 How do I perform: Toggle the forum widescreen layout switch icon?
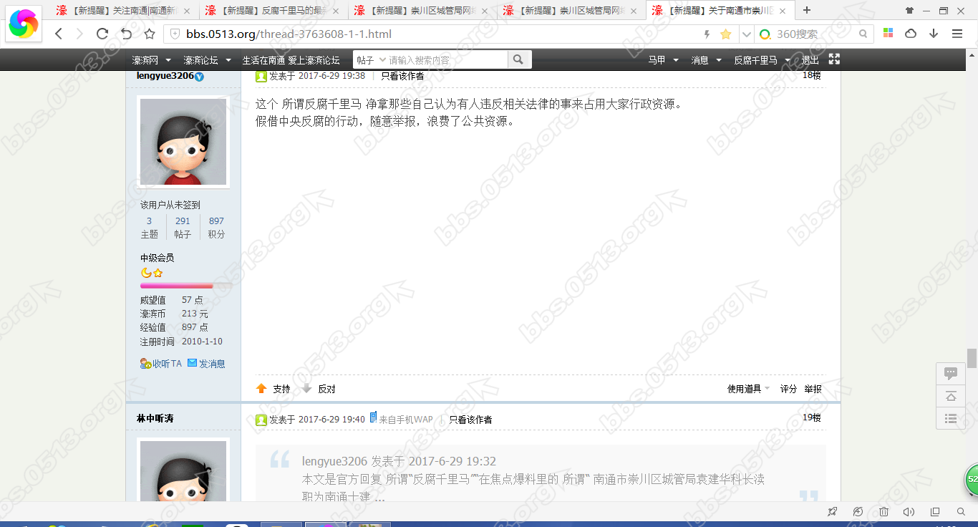coord(834,59)
